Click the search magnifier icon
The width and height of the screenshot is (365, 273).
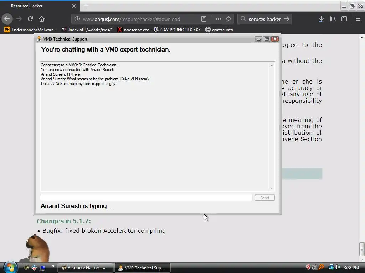point(243,19)
